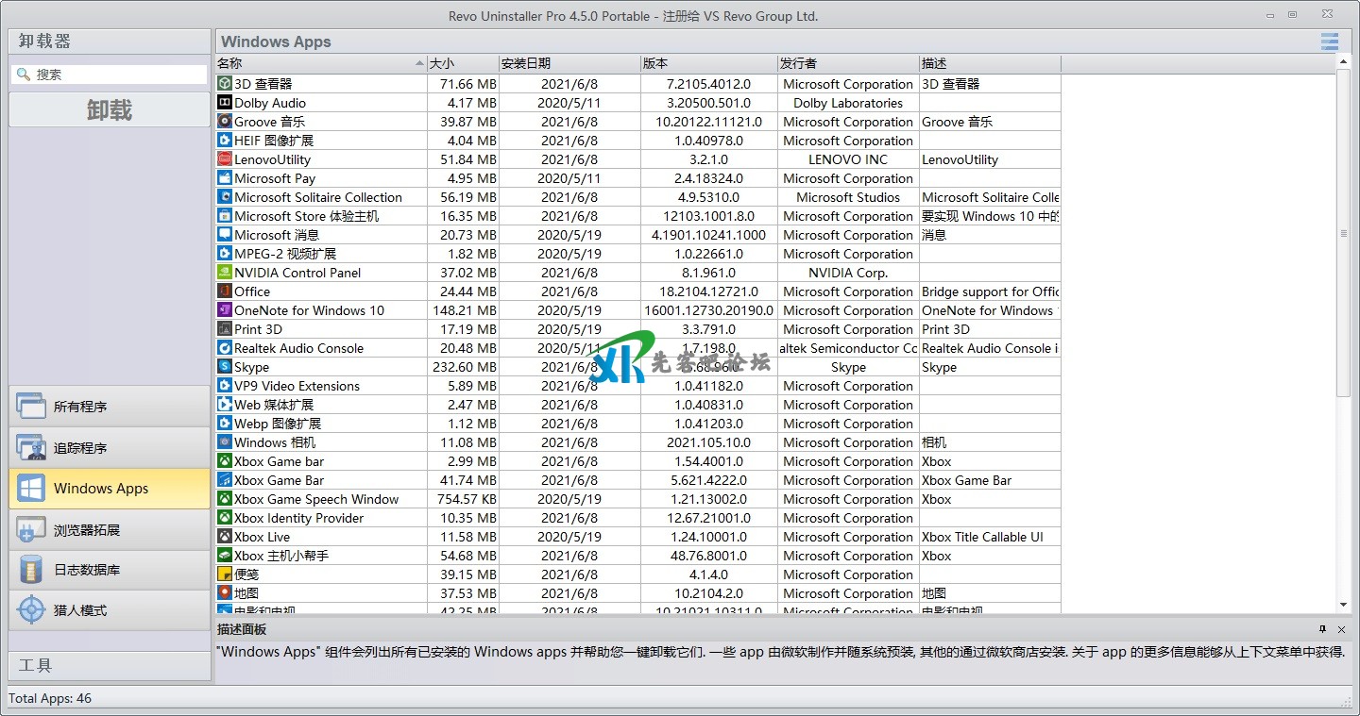
Task: Sort apps by 大小 column
Action: coord(463,63)
